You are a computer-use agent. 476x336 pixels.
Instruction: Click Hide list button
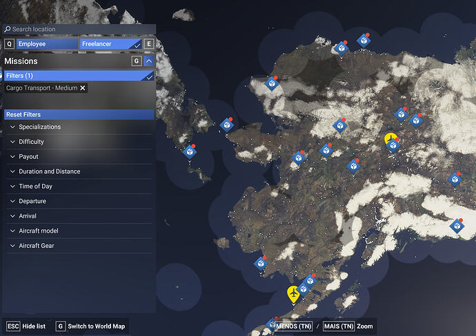26,326
